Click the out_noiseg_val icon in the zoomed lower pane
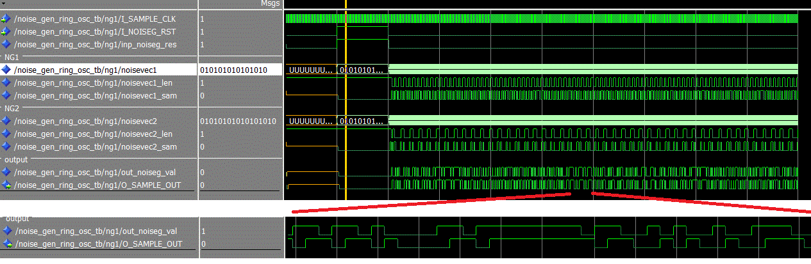The width and height of the screenshot is (811, 264). click(x=6, y=231)
